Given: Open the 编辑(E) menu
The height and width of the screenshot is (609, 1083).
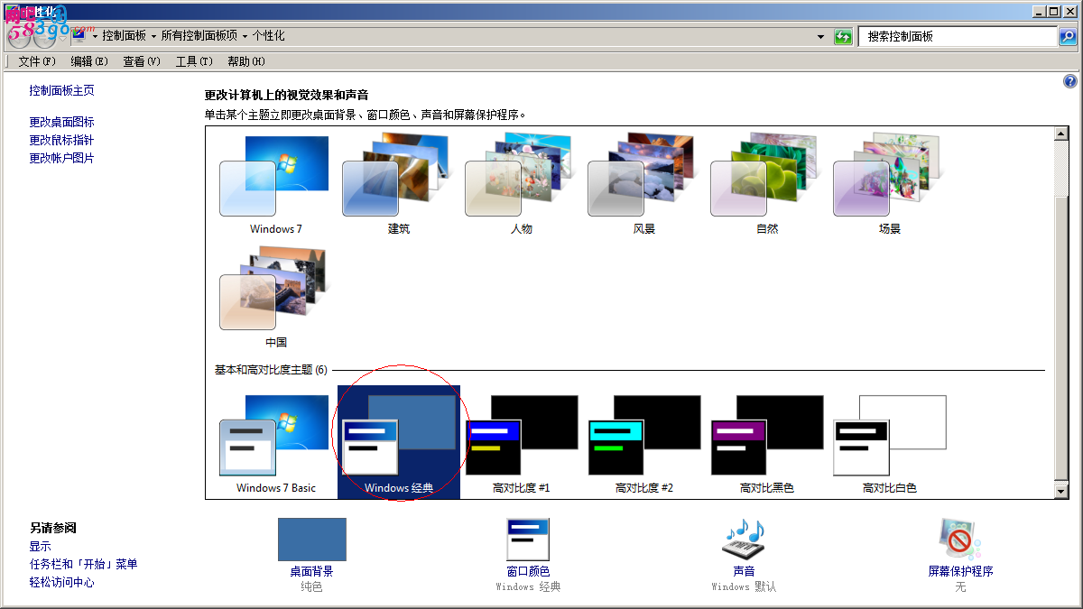Looking at the screenshot, I should pos(89,61).
